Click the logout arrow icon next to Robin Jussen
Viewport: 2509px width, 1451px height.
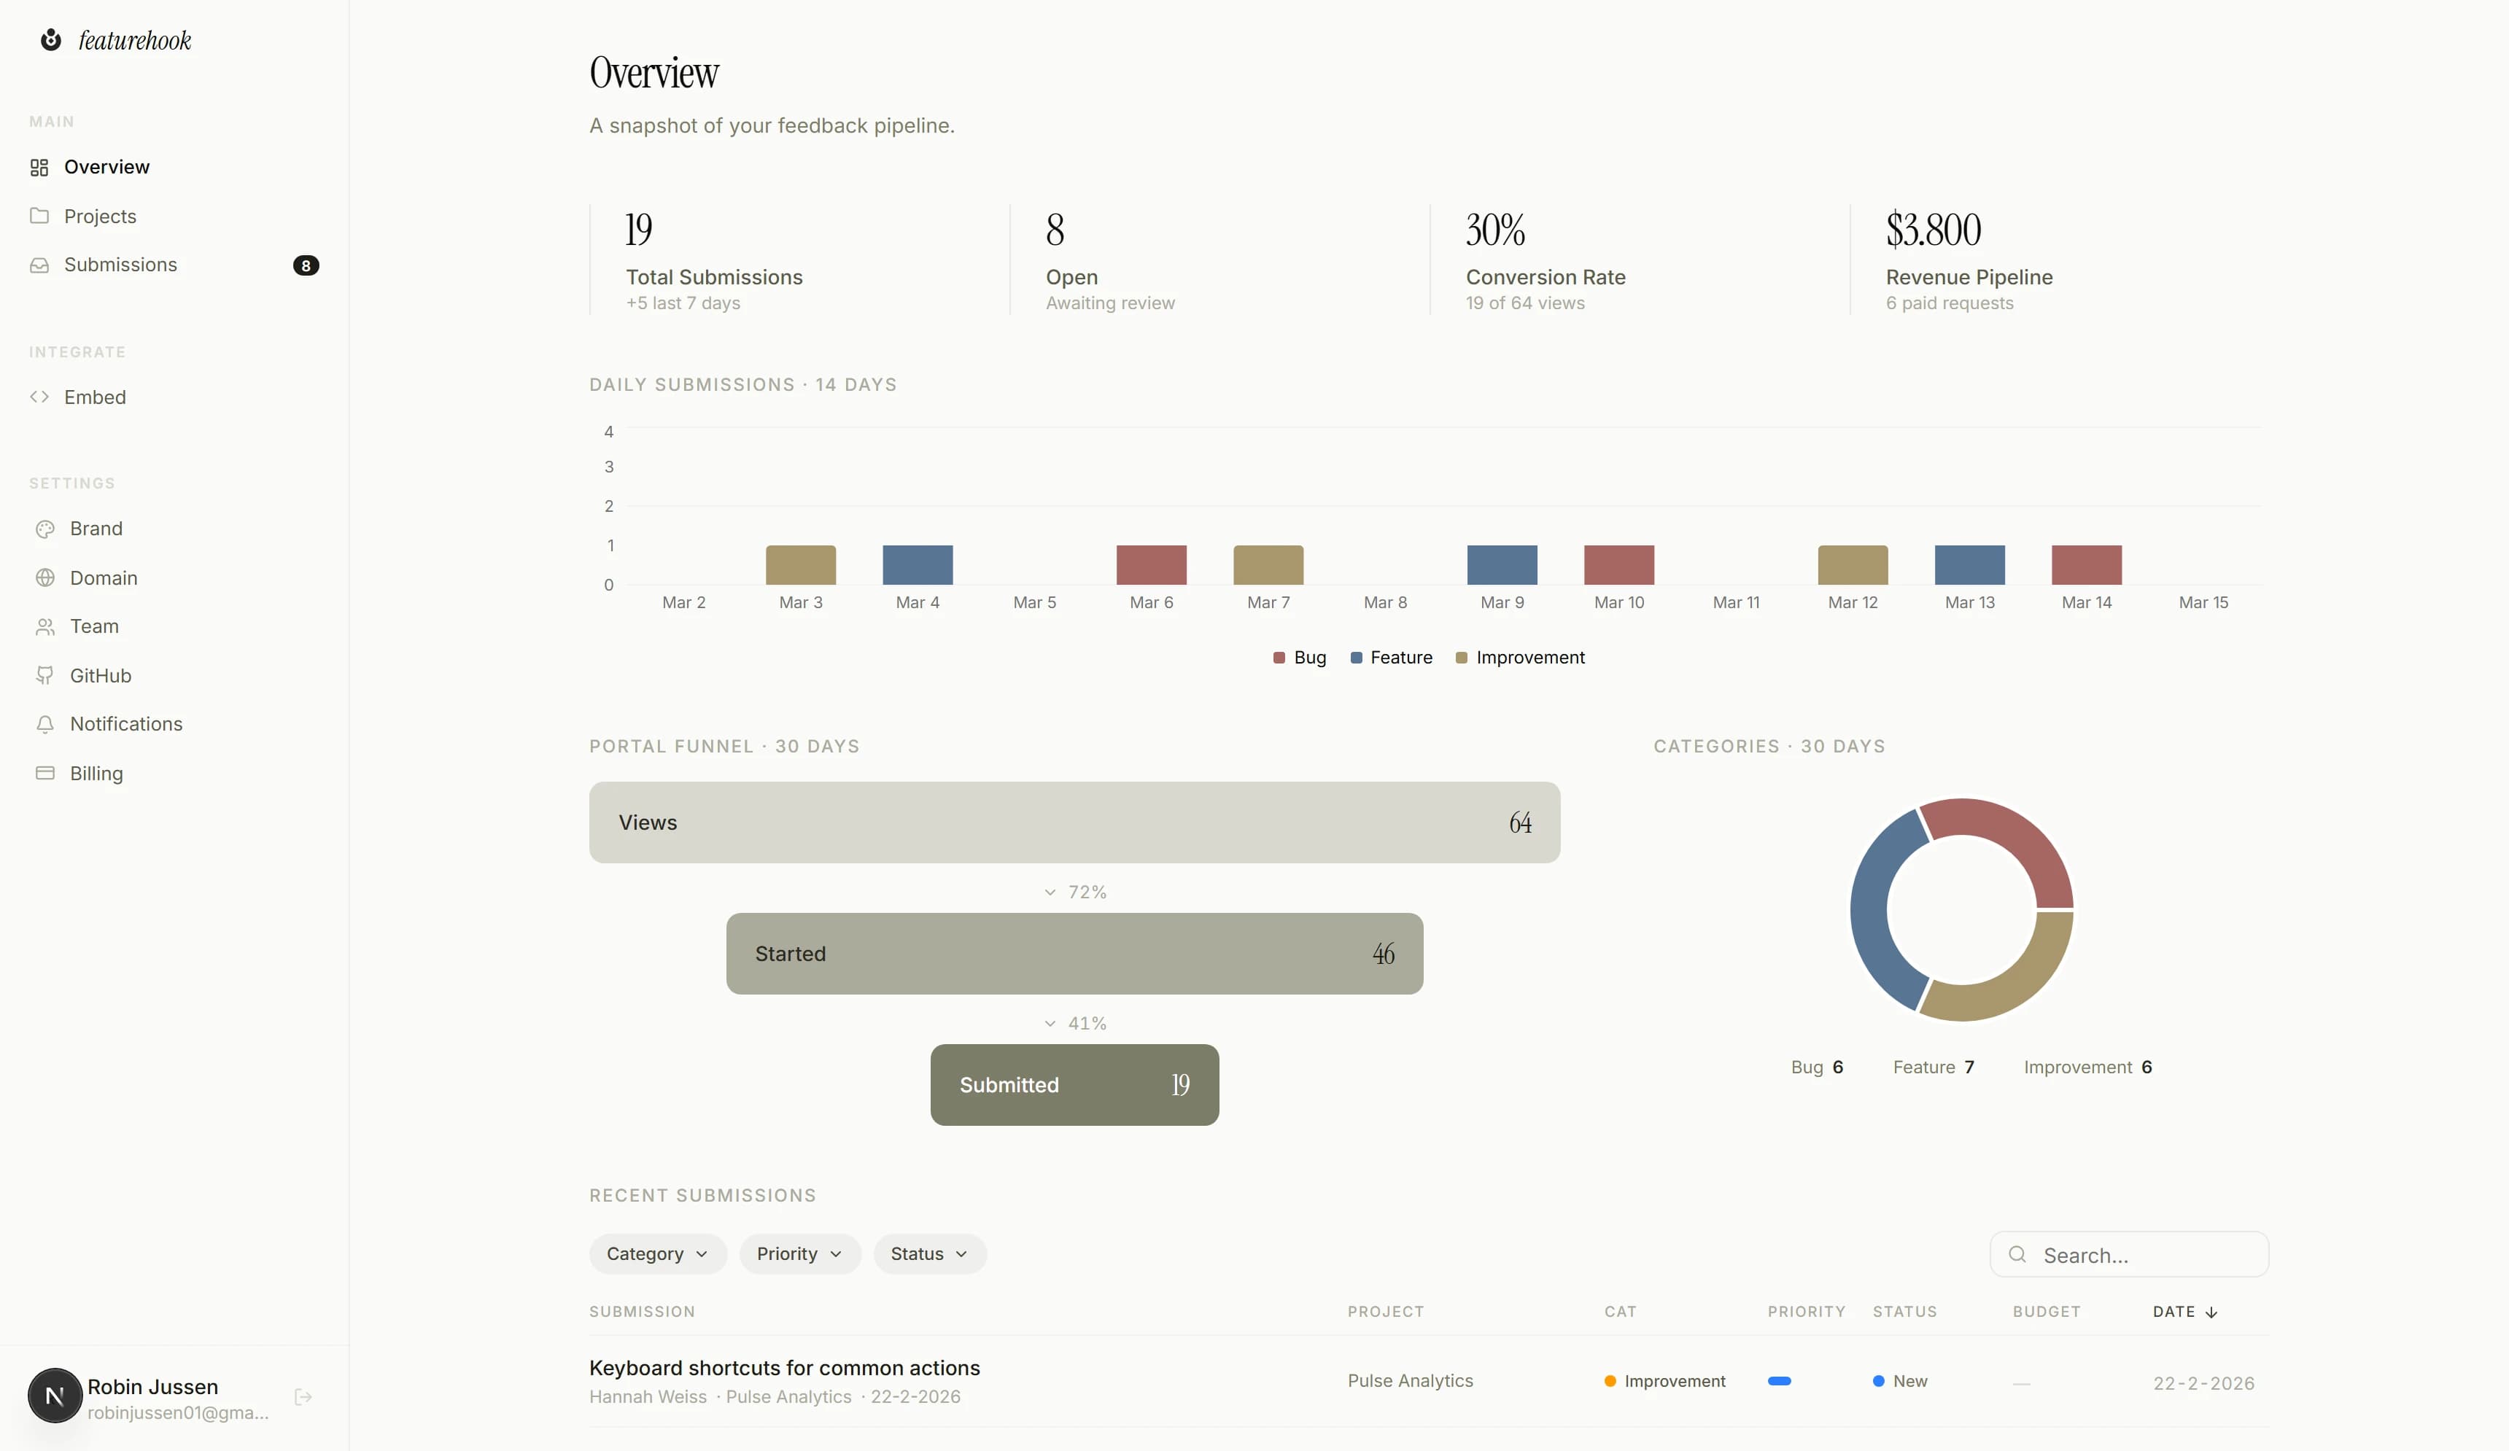point(302,1397)
